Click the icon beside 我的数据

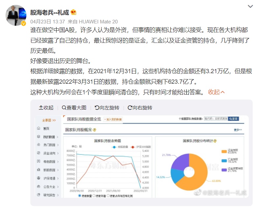click(x=39, y=136)
